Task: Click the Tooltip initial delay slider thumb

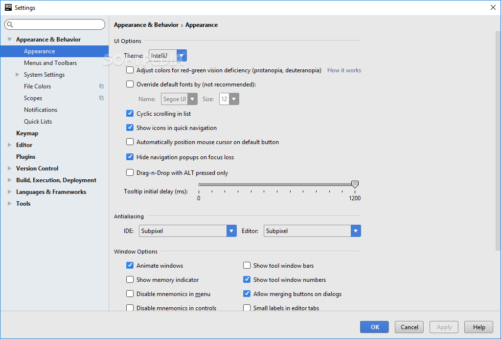Action: click(355, 184)
